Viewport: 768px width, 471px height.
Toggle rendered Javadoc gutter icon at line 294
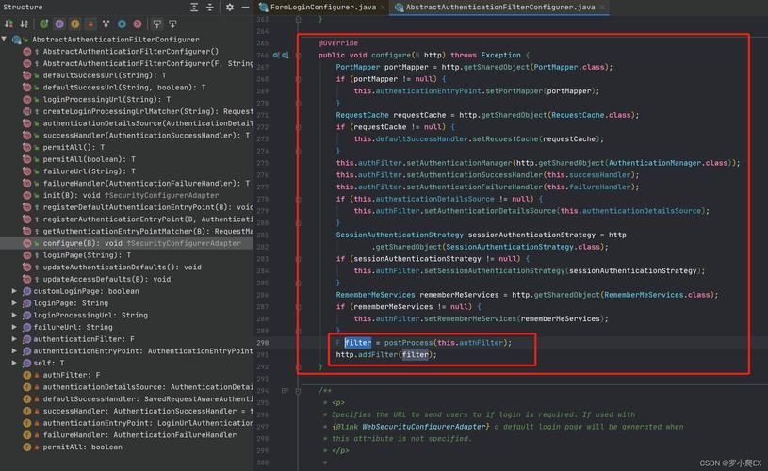click(x=286, y=391)
